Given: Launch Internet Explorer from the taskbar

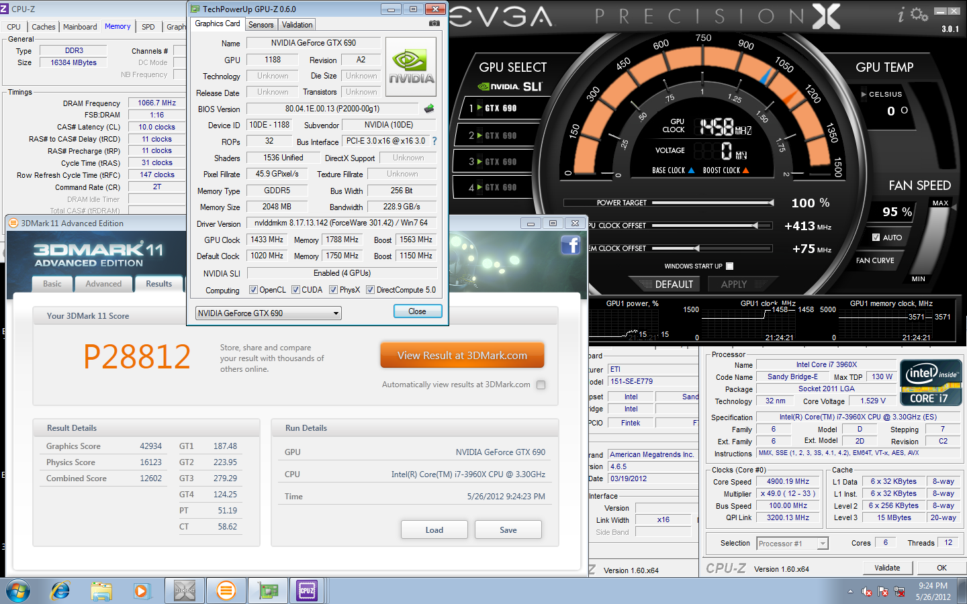Looking at the screenshot, I should click(x=60, y=591).
